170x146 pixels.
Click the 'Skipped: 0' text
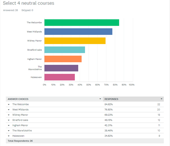pos(27,10)
